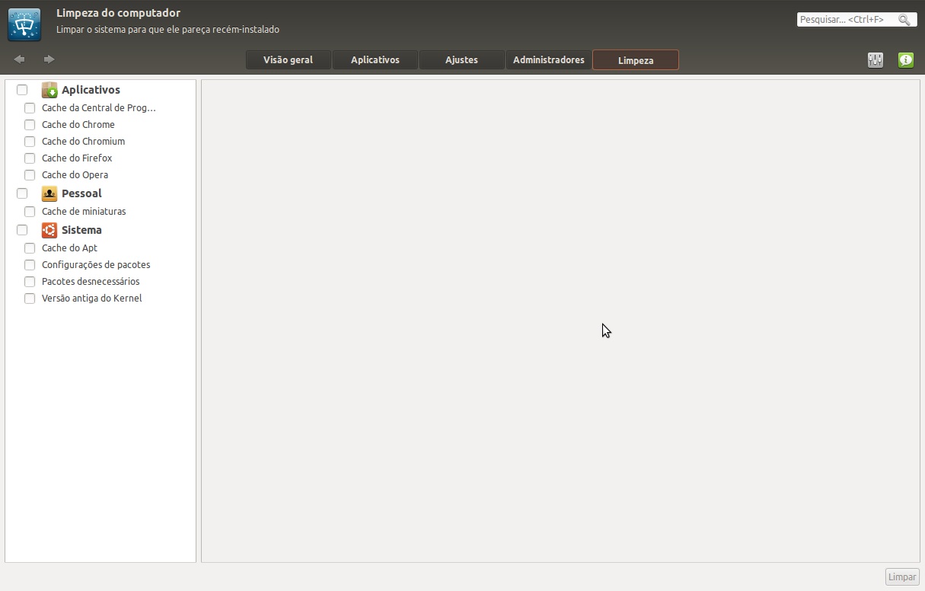
Task: Click the Limpar button
Action: (902, 577)
